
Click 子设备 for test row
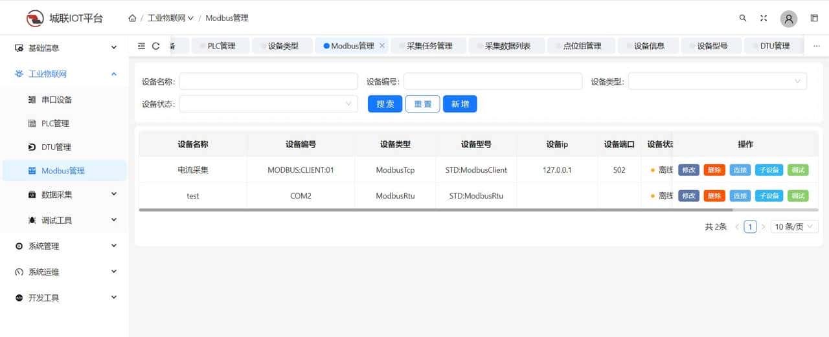click(x=769, y=195)
